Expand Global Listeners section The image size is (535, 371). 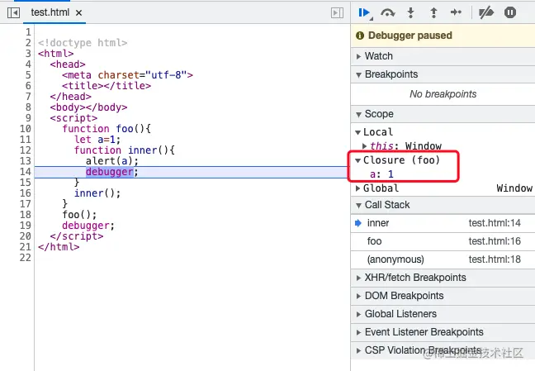[x=443, y=314]
